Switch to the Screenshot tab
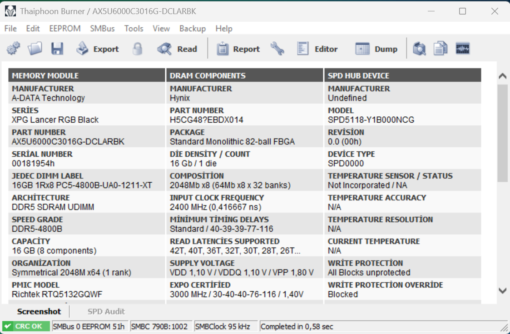The width and height of the screenshot is (510, 334). (39, 312)
